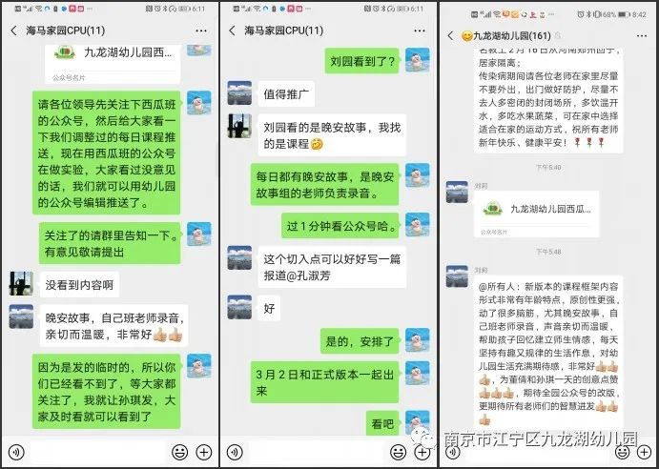659x469 pixels.
Task: Tap message input field in middle chat
Action: click(x=317, y=453)
